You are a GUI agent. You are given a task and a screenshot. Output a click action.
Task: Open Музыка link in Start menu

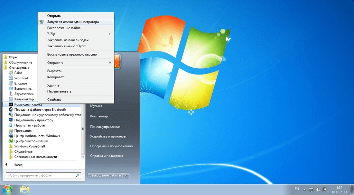96,106
